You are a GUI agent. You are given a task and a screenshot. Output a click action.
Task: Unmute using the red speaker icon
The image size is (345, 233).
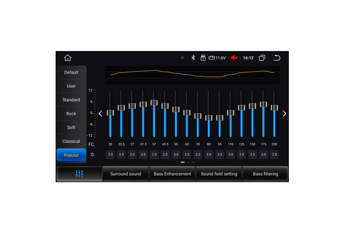[234, 58]
